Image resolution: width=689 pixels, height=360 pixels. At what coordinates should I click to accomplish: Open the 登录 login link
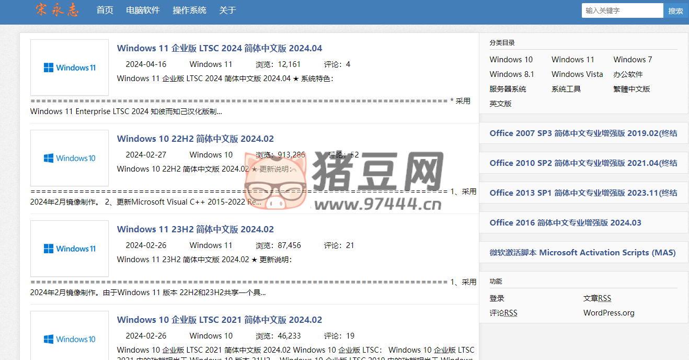point(497,298)
